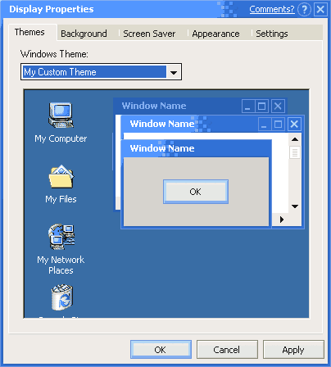
Task: Click the My Computer icon in preview
Action: (61, 116)
